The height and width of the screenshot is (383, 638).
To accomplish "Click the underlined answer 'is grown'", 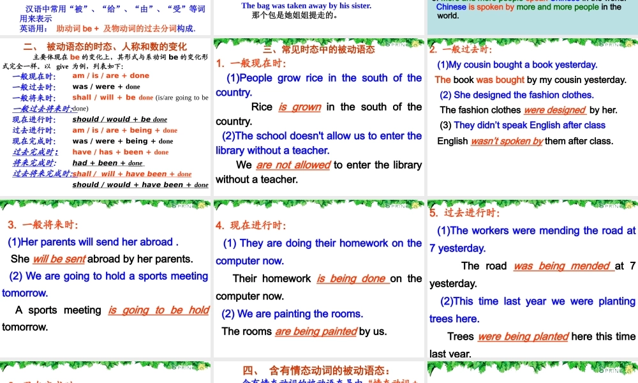I will [300, 107].
